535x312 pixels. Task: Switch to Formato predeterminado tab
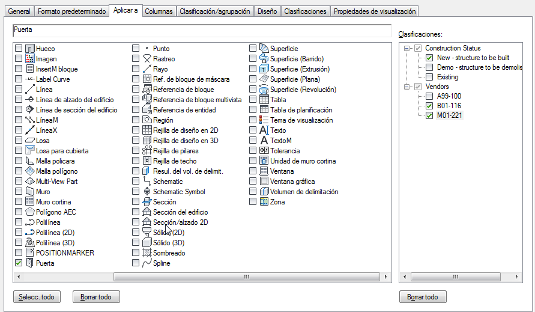coord(71,11)
